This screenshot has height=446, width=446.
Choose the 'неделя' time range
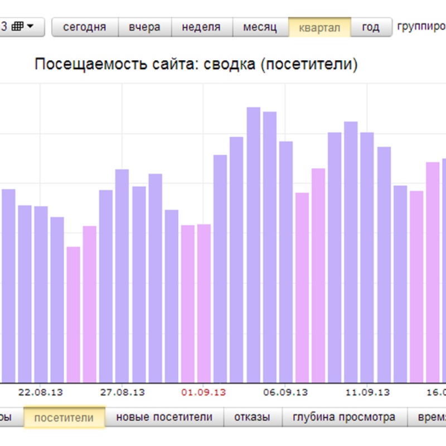point(201,27)
